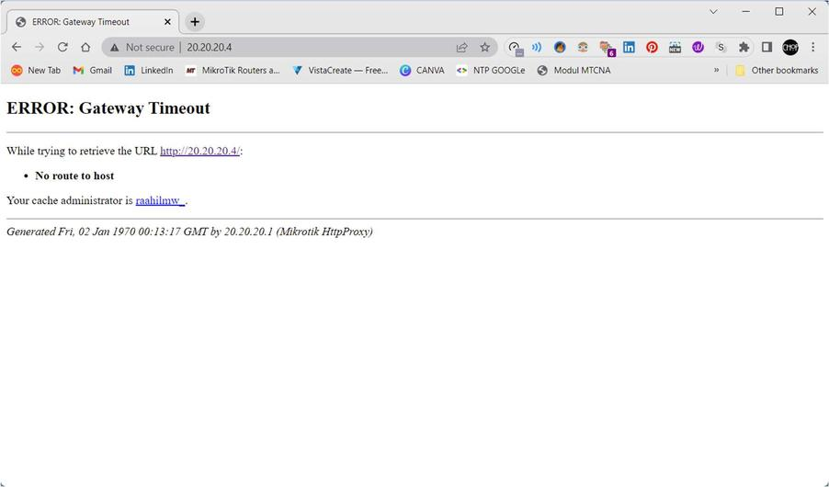This screenshot has height=487, width=829.
Task: Open the Chrome three-dot menu
Action: tap(813, 47)
